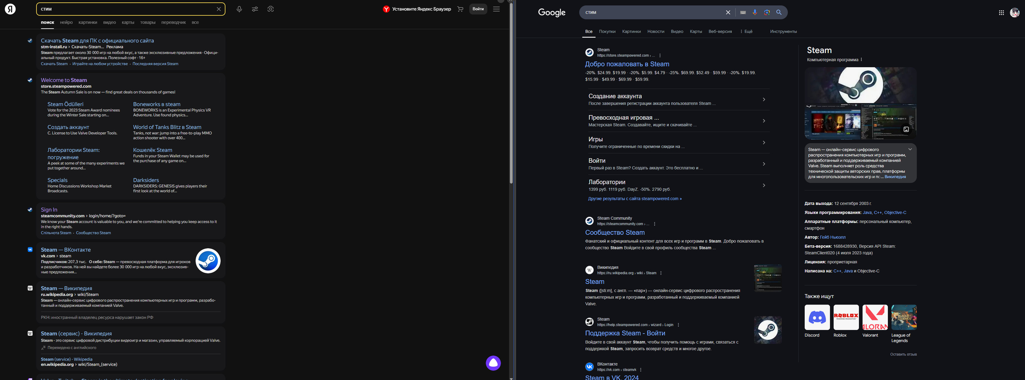
Task: Click the Yandex voice search microphone
Action: 239,9
